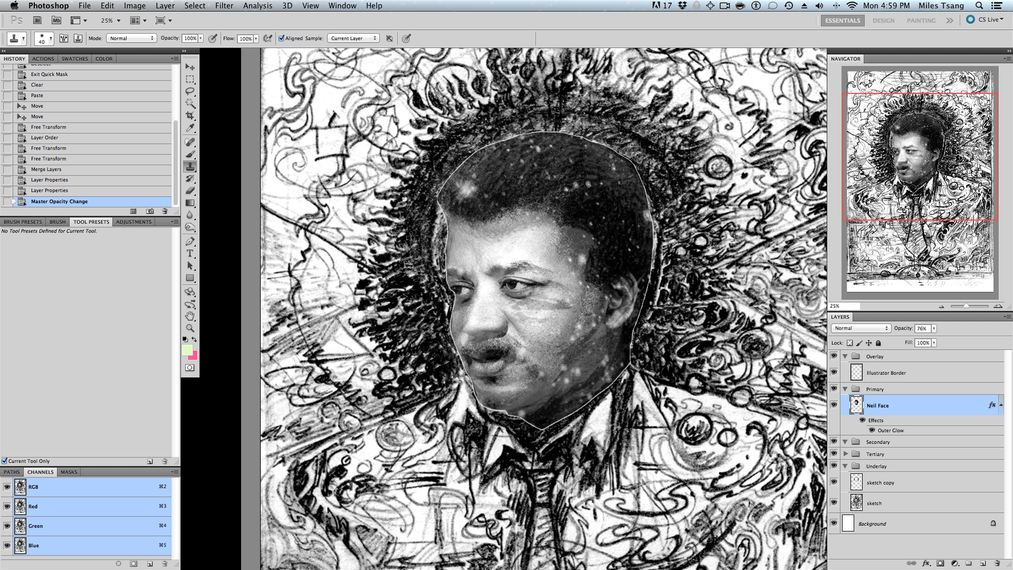Expand the Tertiary layer group

click(x=845, y=454)
